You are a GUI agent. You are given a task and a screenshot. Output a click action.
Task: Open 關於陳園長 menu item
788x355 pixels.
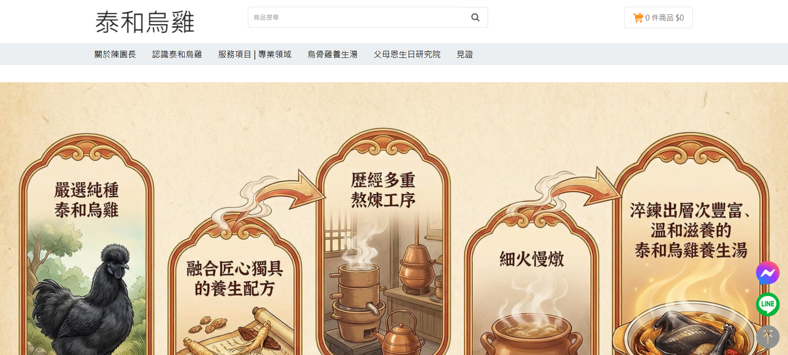(x=115, y=54)
